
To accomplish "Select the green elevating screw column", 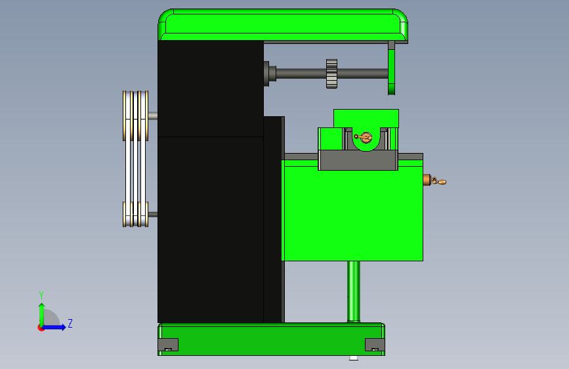I will [x=354, y=292].
